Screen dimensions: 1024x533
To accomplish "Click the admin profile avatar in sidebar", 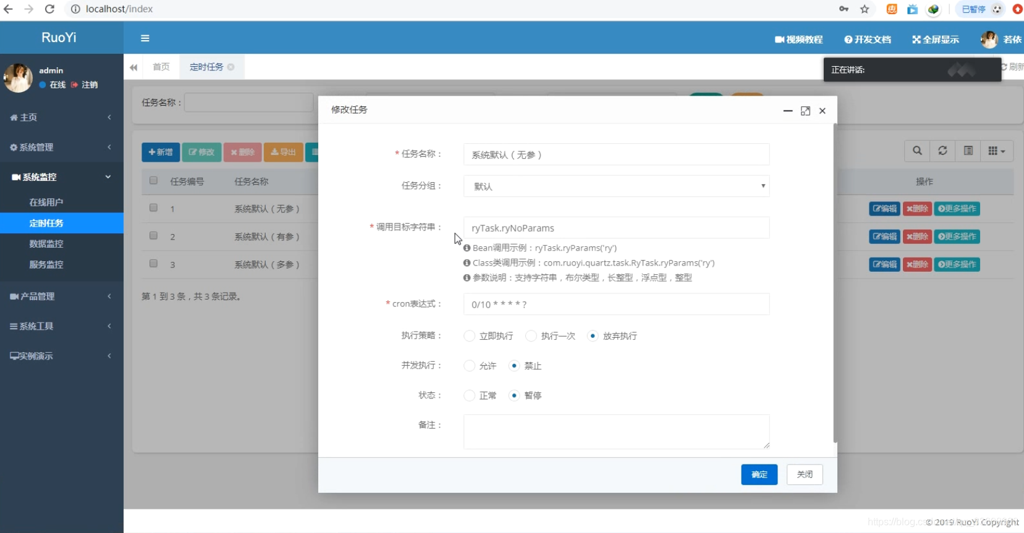I will [x=18, y=78].
